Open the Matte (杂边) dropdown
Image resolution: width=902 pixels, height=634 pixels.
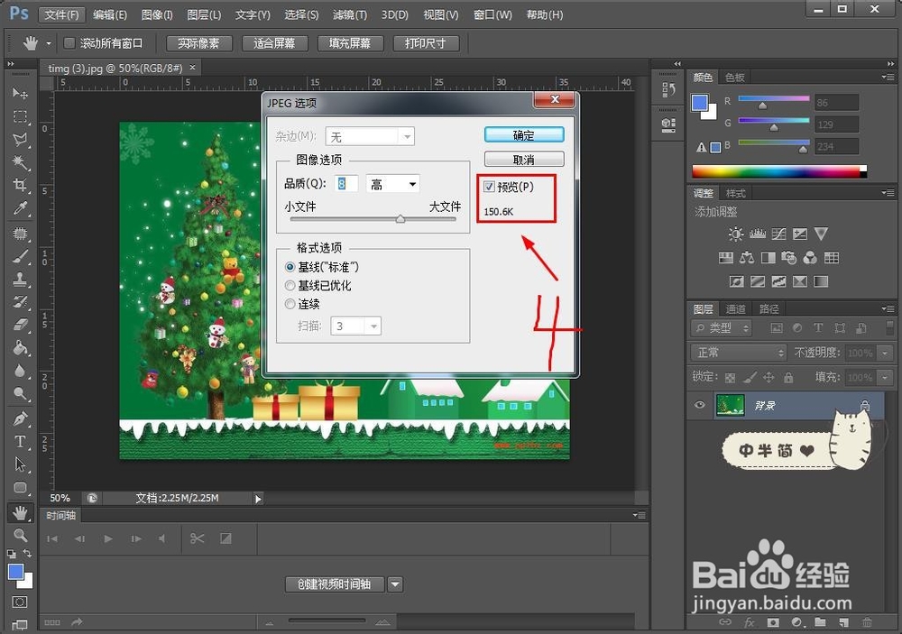click(370, 136)
